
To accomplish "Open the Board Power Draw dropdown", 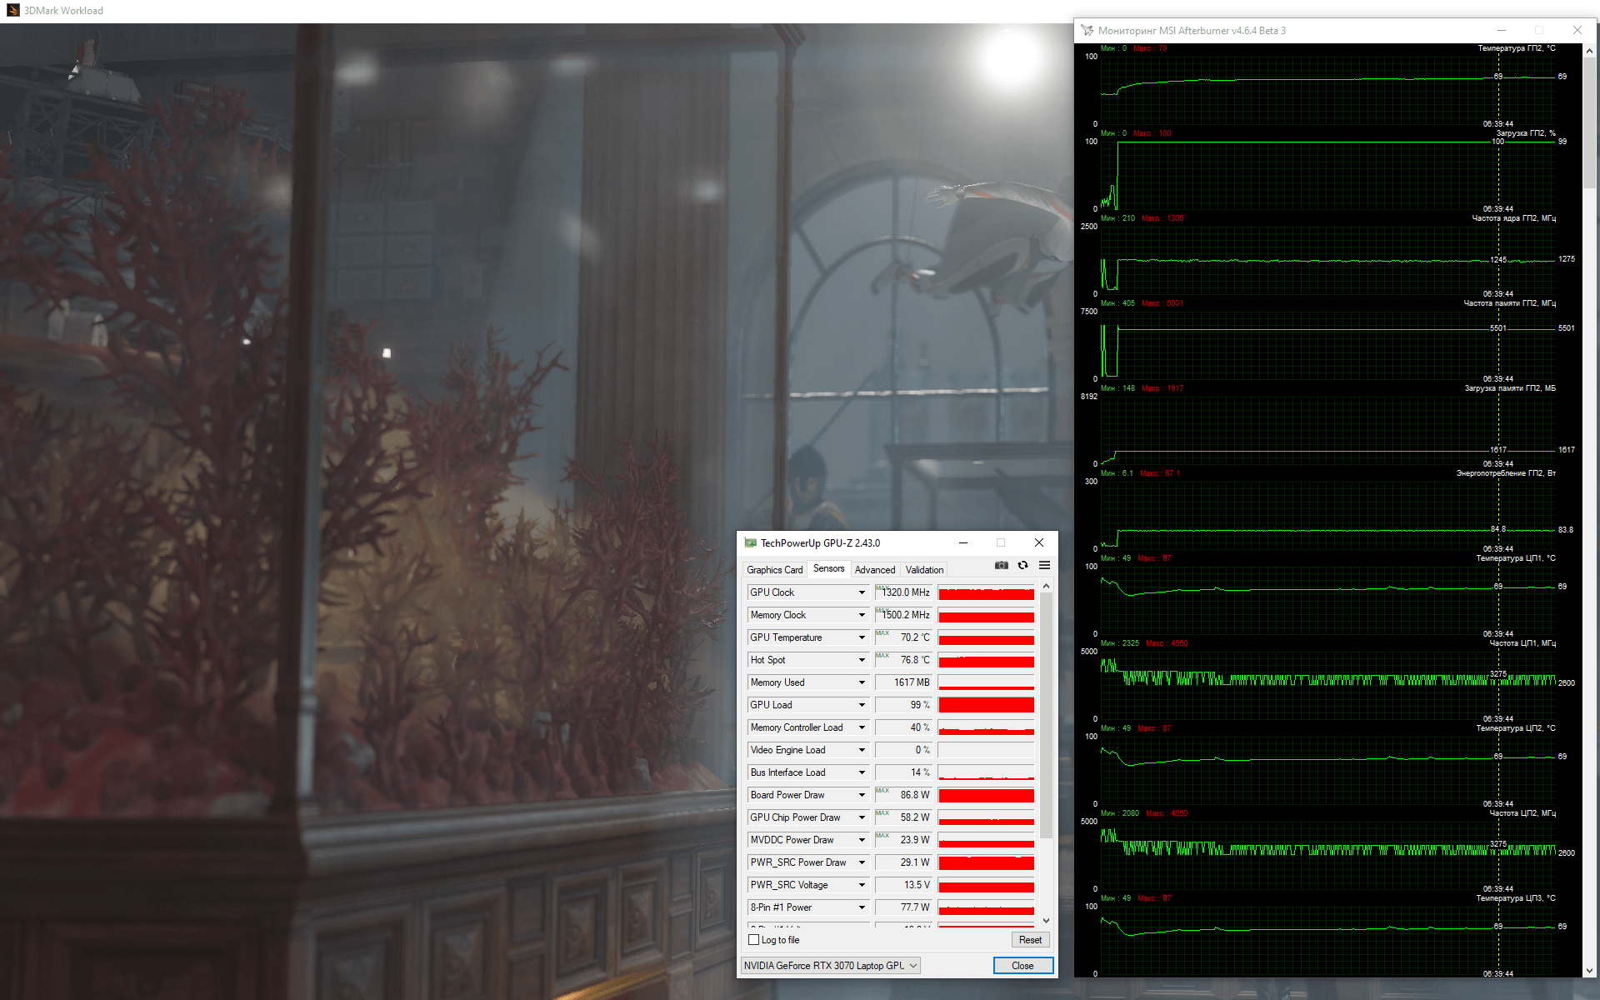I will (x=862, y=795).
